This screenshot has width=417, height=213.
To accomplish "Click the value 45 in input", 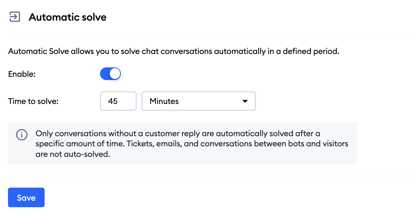I will pos(113,101).
